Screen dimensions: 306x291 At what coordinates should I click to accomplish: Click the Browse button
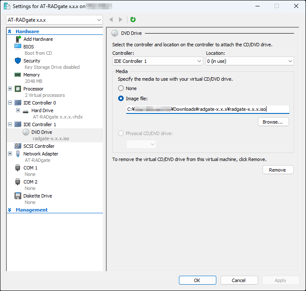273,122
